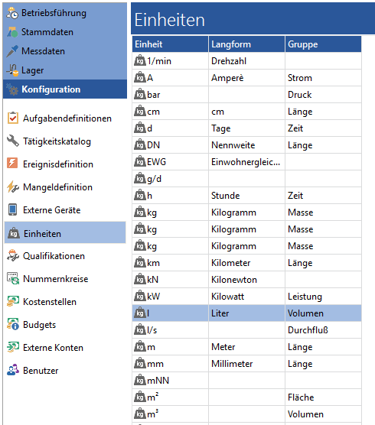Sort the table by Einheit column header
The image size is (375, 425).
[x=171, y=44]
